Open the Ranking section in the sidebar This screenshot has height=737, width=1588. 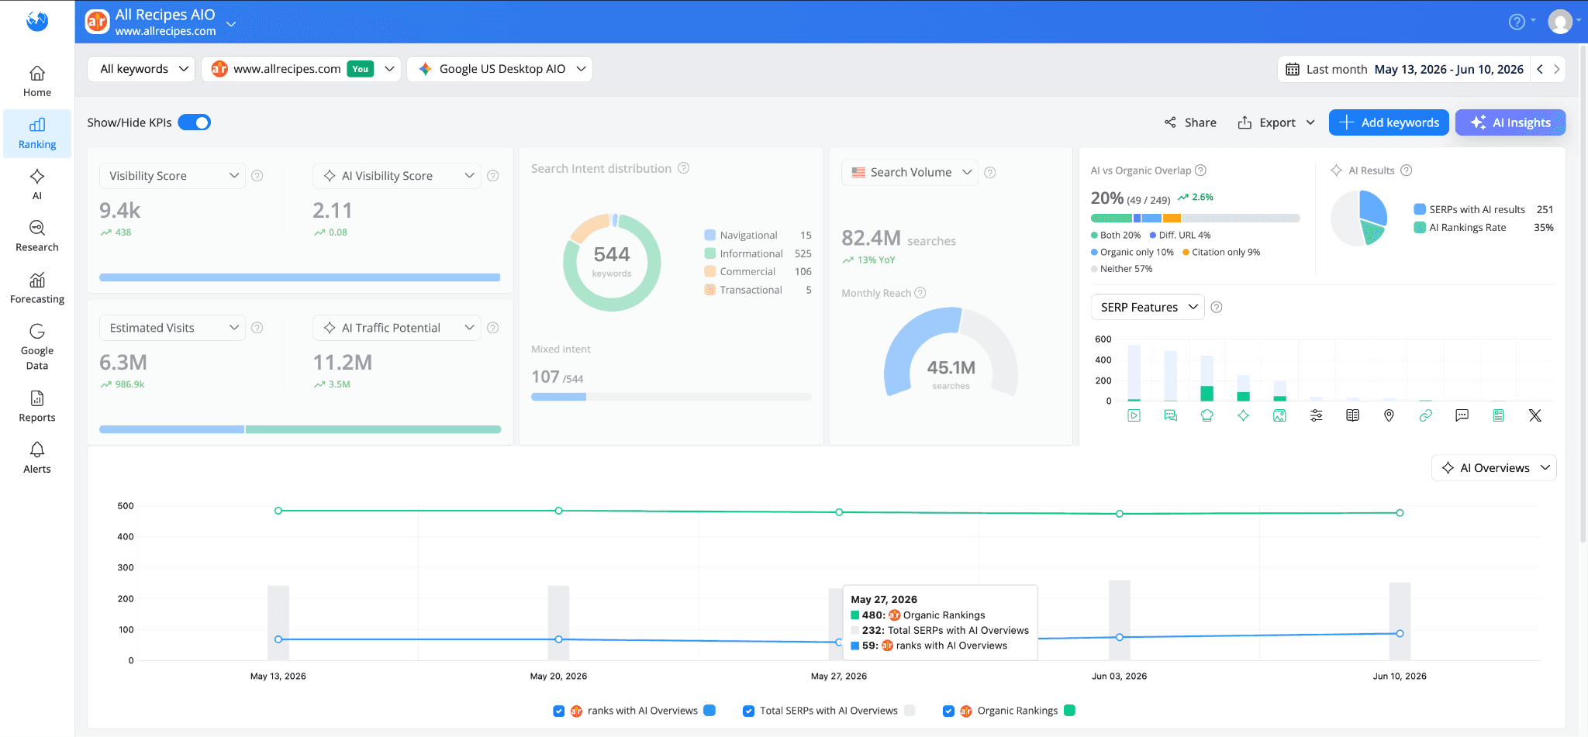[x=37, y=133]
